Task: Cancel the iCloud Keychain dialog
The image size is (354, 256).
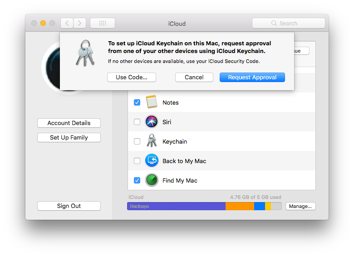Action: click(x=194, y=77)
